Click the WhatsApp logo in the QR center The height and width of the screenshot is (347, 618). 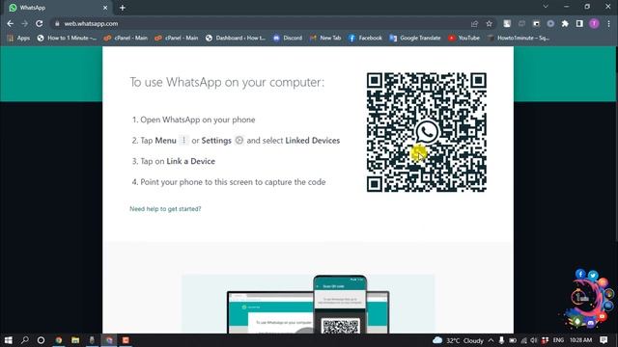pyautogui.click(x=427, y=132)
